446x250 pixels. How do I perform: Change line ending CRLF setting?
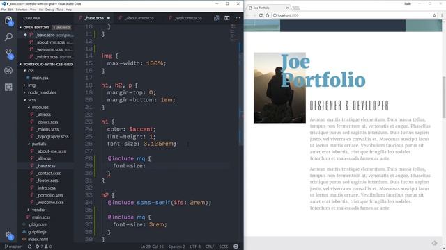click(x=210, y=247)
